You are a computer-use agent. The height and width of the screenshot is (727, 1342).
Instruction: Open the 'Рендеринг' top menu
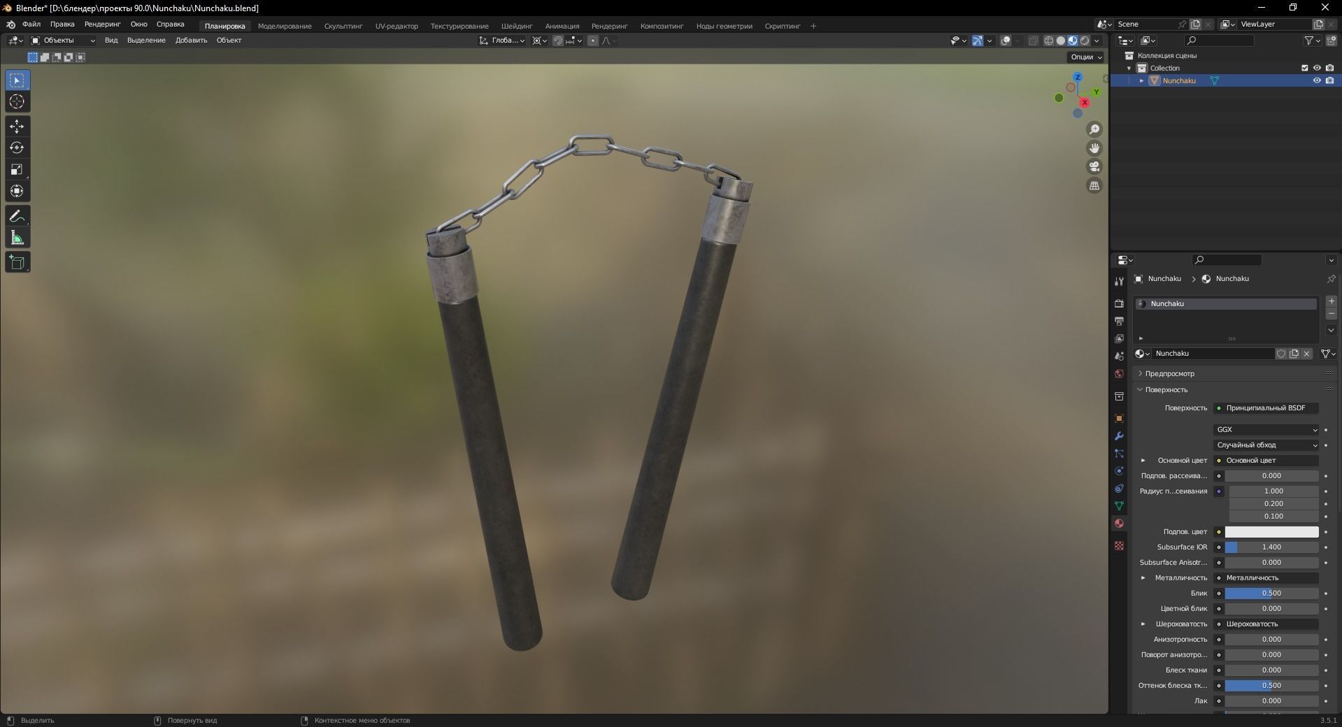tap(102, 24)
